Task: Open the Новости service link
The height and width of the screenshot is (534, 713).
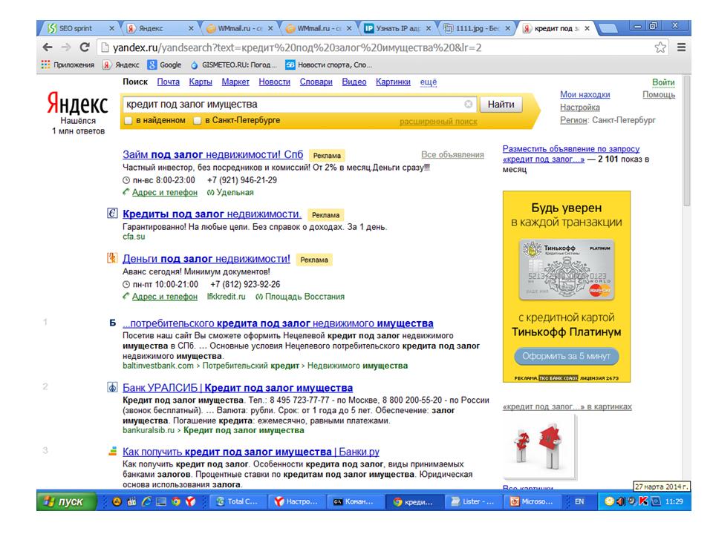Action: pyautogui.click(x=275, y=82)
